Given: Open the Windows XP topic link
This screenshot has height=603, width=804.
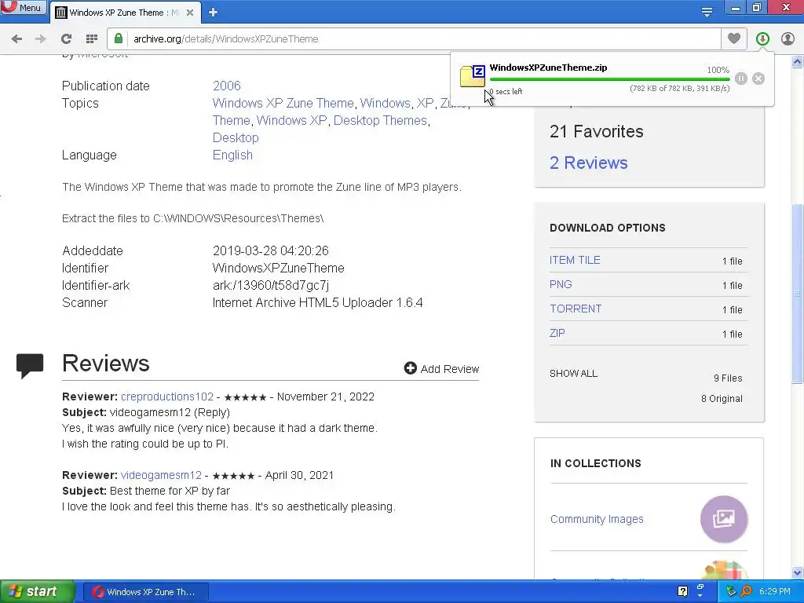Looking at the screenshot, I should pos(291,120).
